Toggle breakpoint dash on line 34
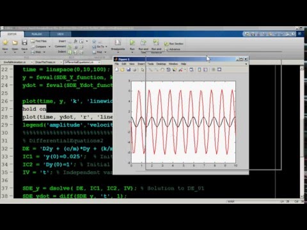Viewport: 307px width, 230px height. tap(11, 164)
